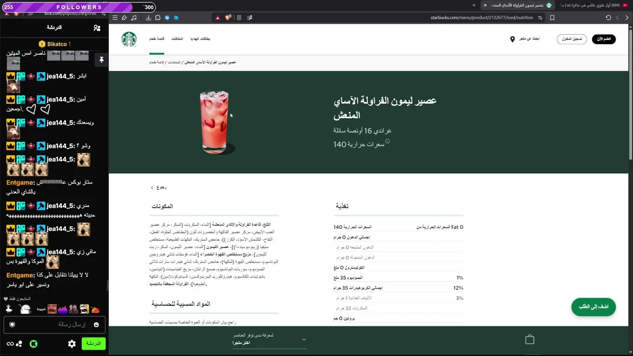Click the الدردشة chat panel header
This screenshot has width=633, height=356.
pos(54,28)
